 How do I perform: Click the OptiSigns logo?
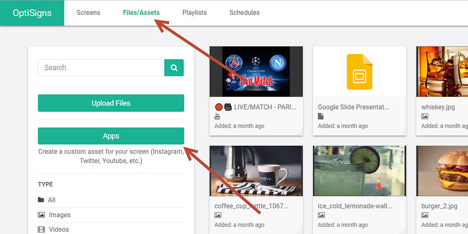[x=32, y=13]
